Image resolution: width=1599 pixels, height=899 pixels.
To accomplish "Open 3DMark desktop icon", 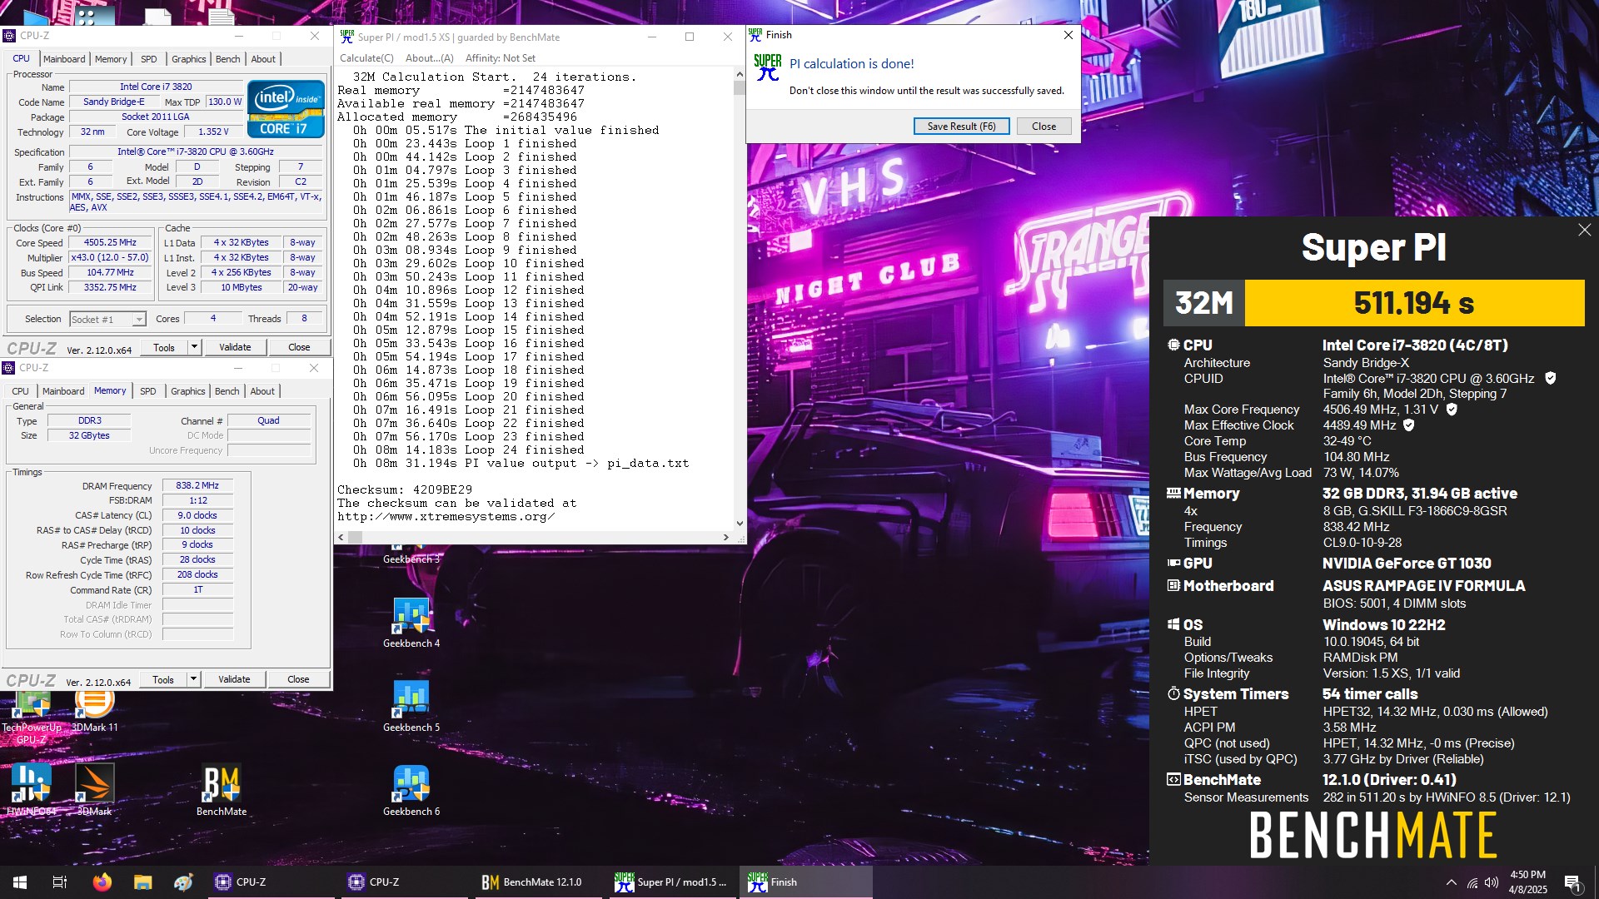I will coord(94,790).
